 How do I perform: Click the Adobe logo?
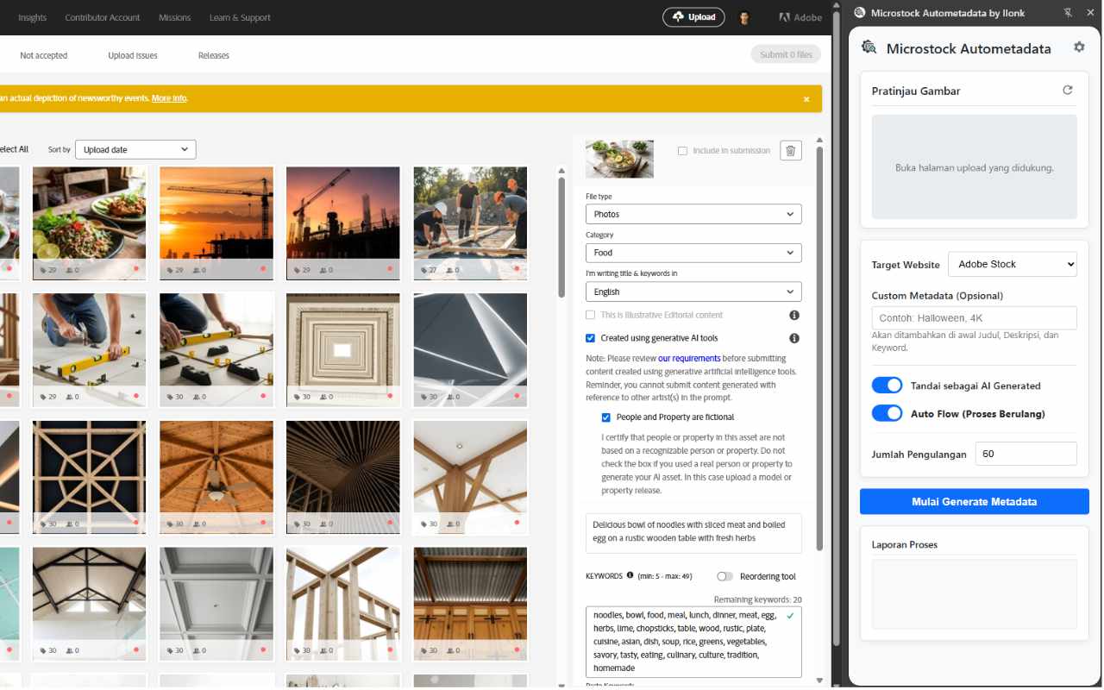(800, 17)
